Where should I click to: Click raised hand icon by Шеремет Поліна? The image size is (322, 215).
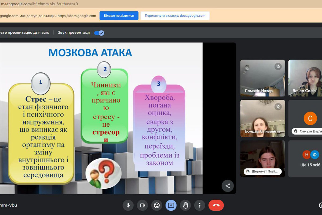(x=248, y=171)
